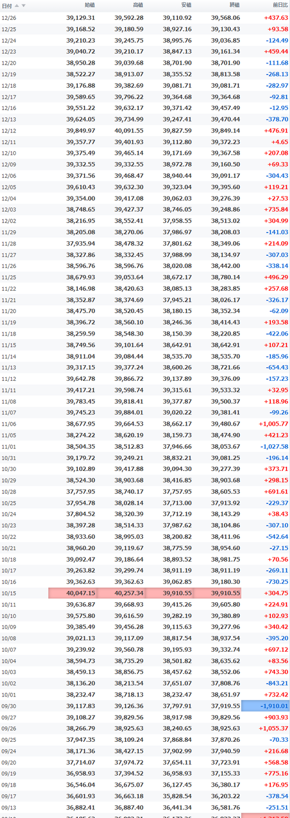Select the 12/10 date cell
The width and height of the screenshot is (290, 818).
pos(9,153)
